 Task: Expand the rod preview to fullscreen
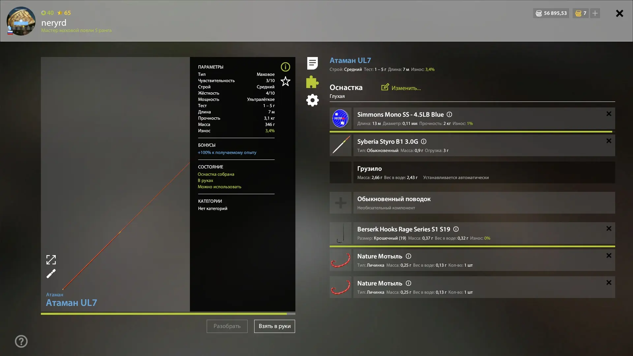51,260
